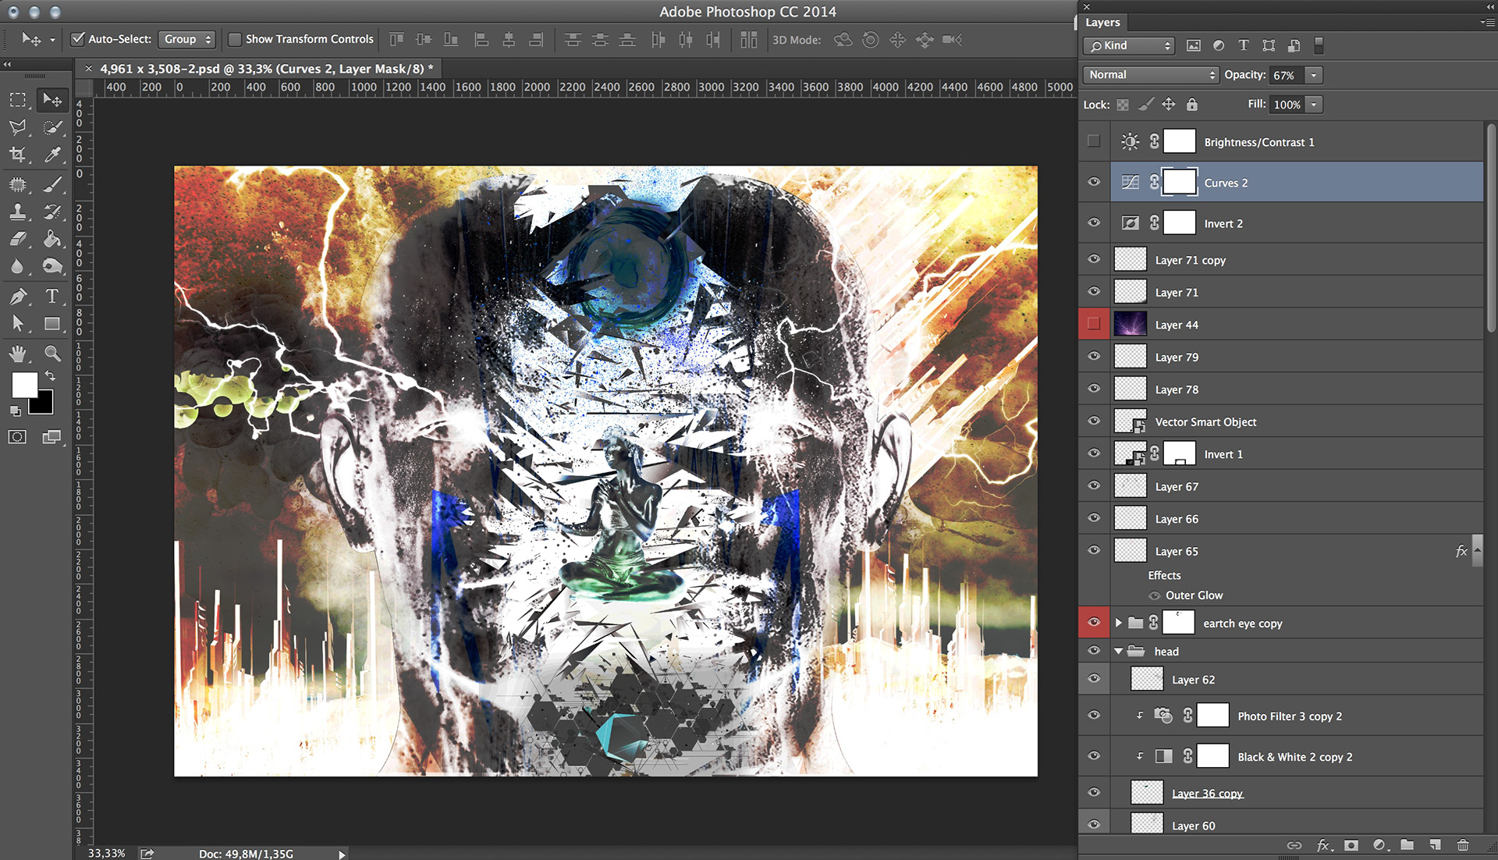
Task: Click the foreground white color swatch
Action: pos(23,384)
